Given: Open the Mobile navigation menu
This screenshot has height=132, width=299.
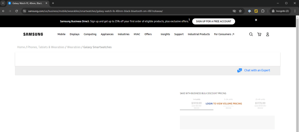Looking at the screenshot, I should [61, 34].
